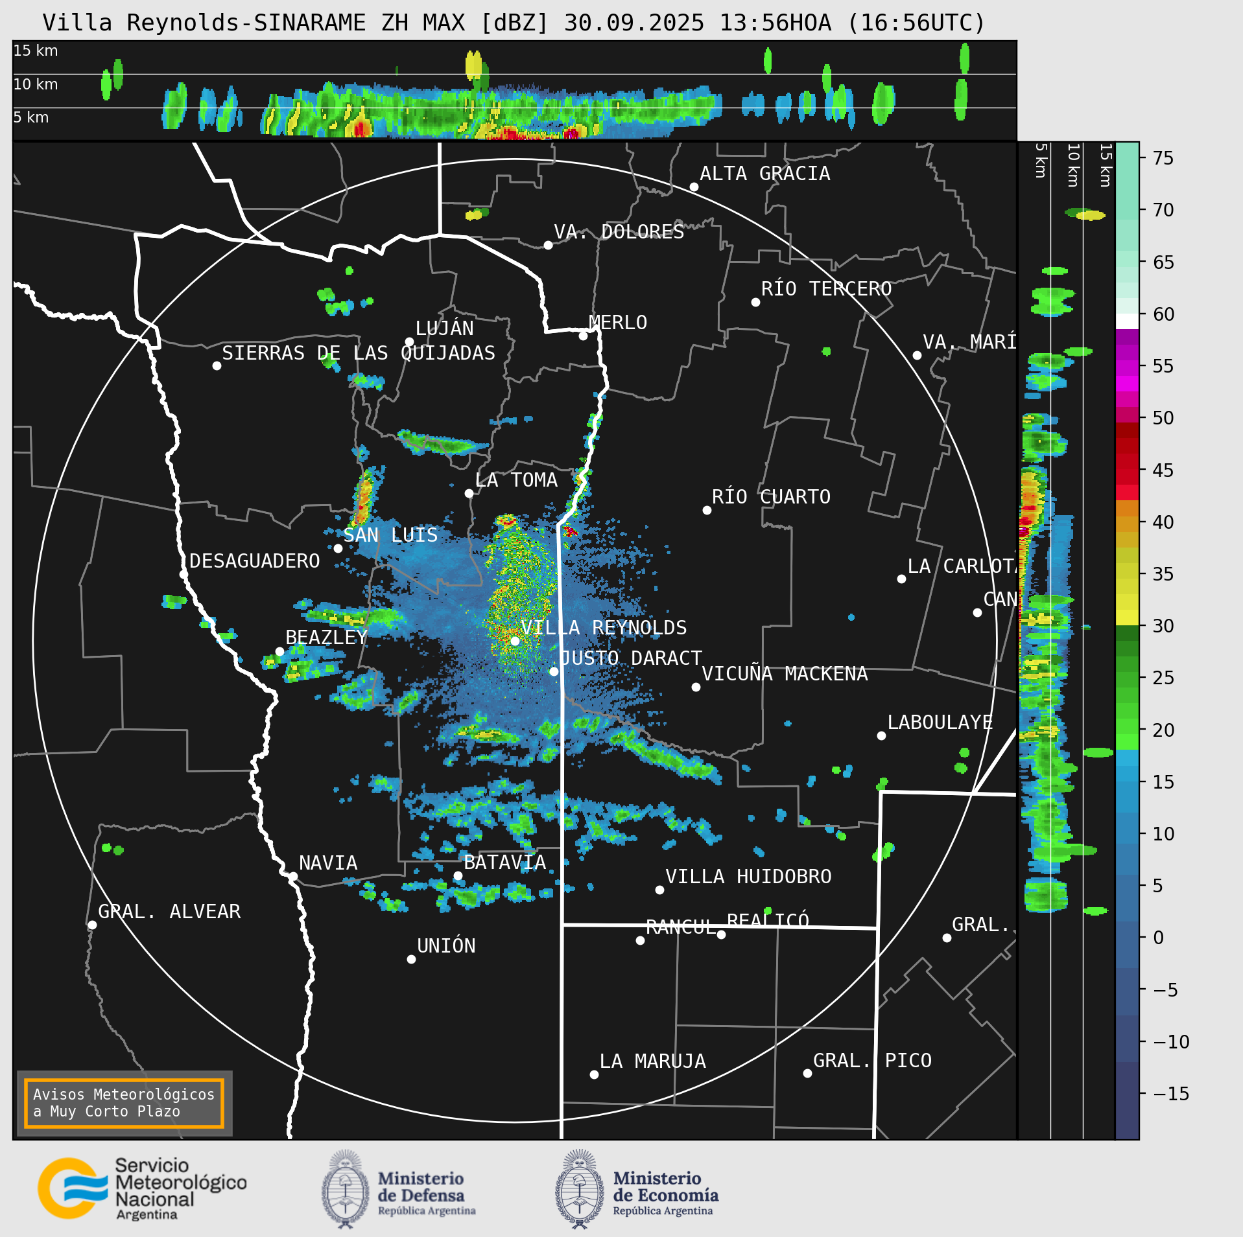Image resolution: width=1243 pixels, height=1237 pixels.
Task: Click the Gral. Alvear city marker
Action: tap(92, 925)
